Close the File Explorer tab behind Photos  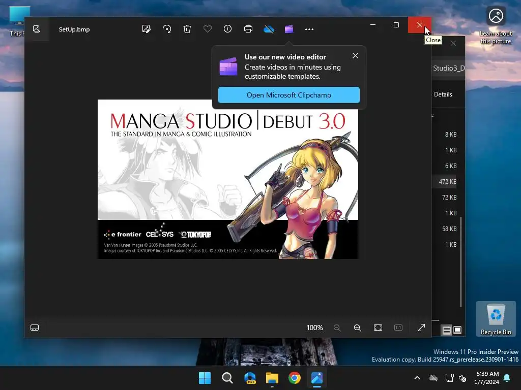pyautogui.click(x=453, y=44)
